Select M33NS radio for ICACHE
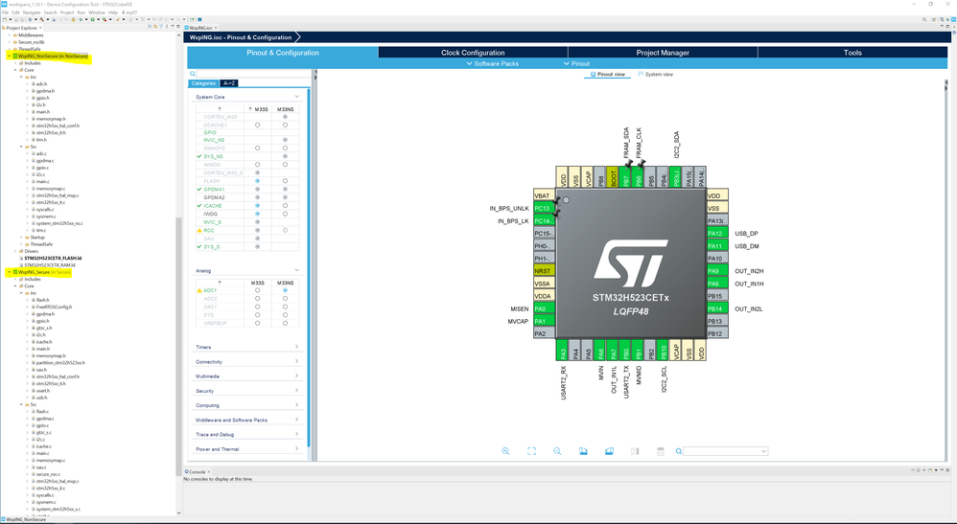This screenshot has width=957, height=524. tap(285, 206)
